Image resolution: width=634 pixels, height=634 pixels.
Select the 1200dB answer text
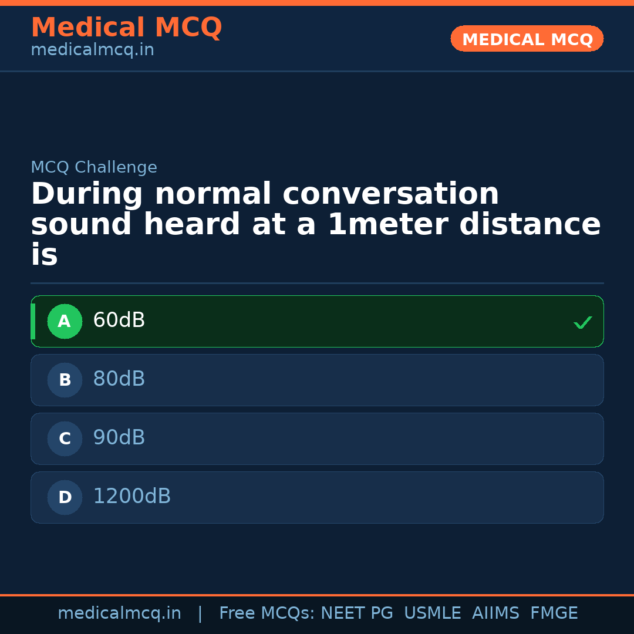pyautogui.click(x=131, y=497)
